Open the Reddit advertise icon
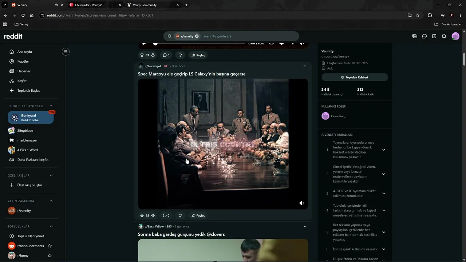 (x=415, y=36)
